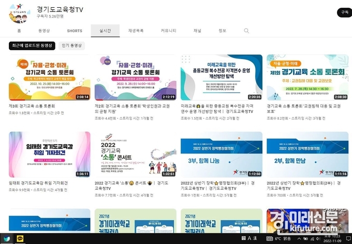Click the text 조회수 8.2천회 • 스트리밍 시간: 3개월 전

click(x=296, y=119)
